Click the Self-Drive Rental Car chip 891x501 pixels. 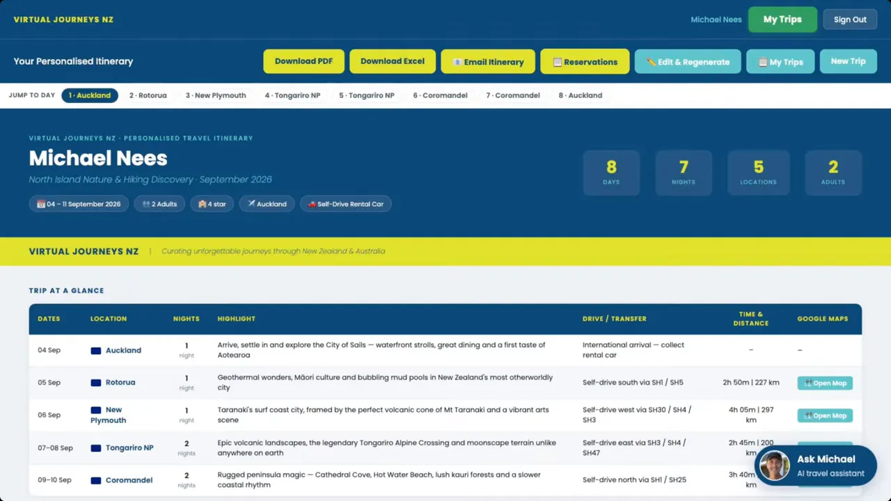pyautogui.click(x=346, y=204)
